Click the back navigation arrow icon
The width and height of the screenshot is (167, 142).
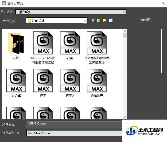93,20
